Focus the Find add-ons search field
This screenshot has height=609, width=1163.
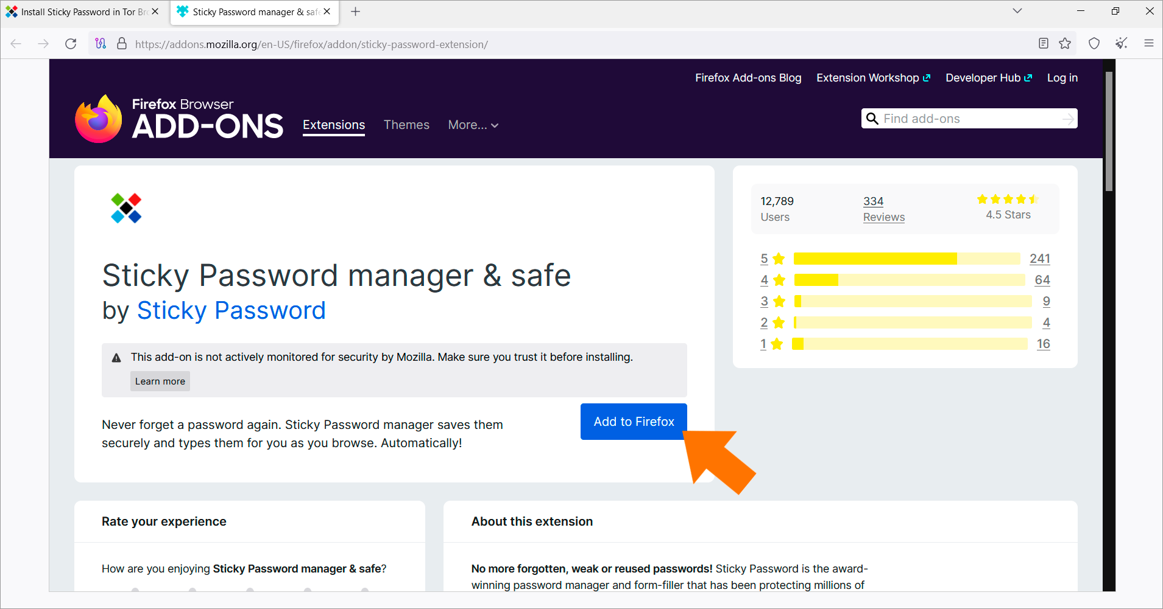(970, 119)
